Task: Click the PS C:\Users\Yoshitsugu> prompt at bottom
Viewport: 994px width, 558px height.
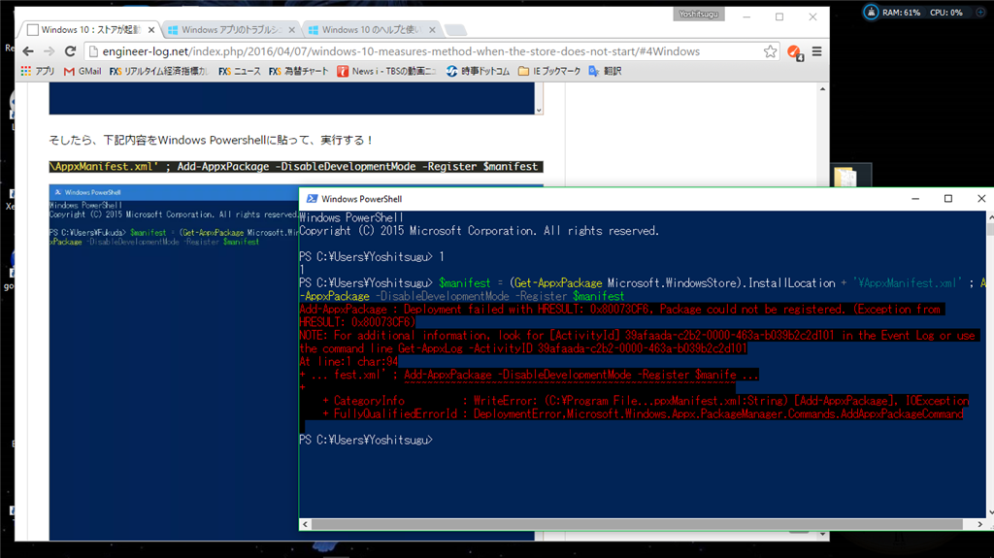Action: point(366,440)
